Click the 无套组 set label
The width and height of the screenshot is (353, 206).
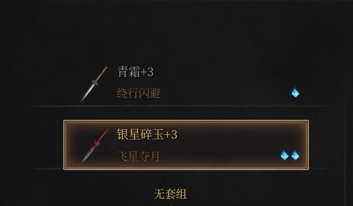171,194
